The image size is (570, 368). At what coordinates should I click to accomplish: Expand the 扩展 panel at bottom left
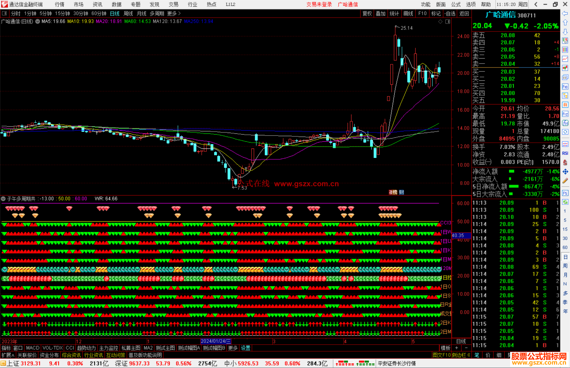pyautogui.click(x=8, y=355)
